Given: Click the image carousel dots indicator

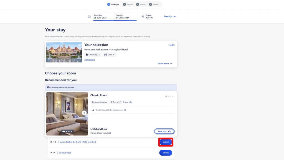Looking at the screenshot, I should [67, 131].
